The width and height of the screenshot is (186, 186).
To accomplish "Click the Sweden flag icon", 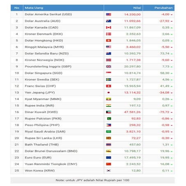I will [108, 80].
